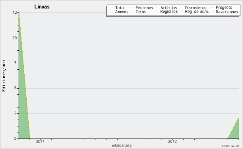Screen dimensions: 243x149
Task: Click the 7 y-axis value
Action: click(x=15, y=63)
